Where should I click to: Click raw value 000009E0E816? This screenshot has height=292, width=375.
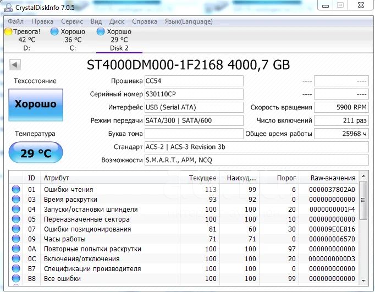pos(332,229)
